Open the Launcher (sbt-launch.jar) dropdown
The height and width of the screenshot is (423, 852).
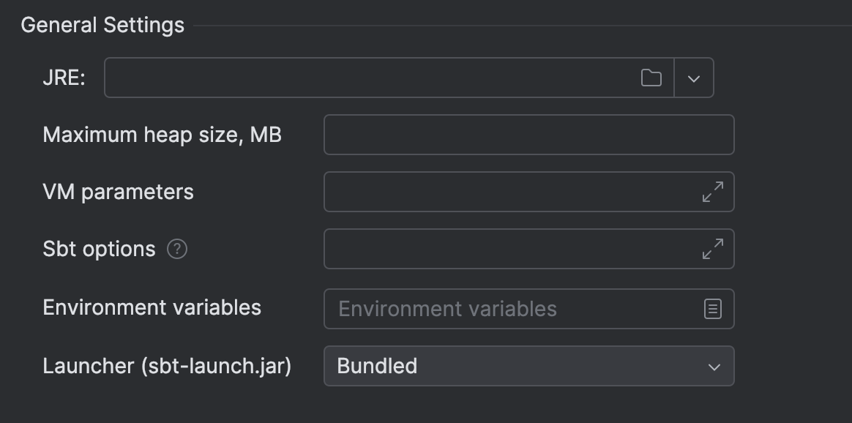[x=716, y=366]
